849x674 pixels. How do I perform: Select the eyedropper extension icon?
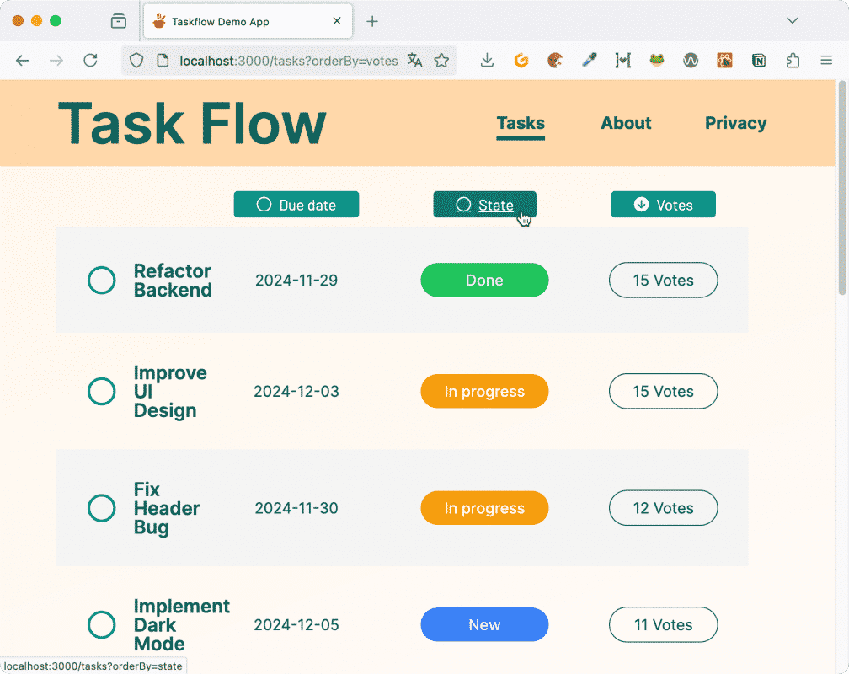[x=589, y=61]
